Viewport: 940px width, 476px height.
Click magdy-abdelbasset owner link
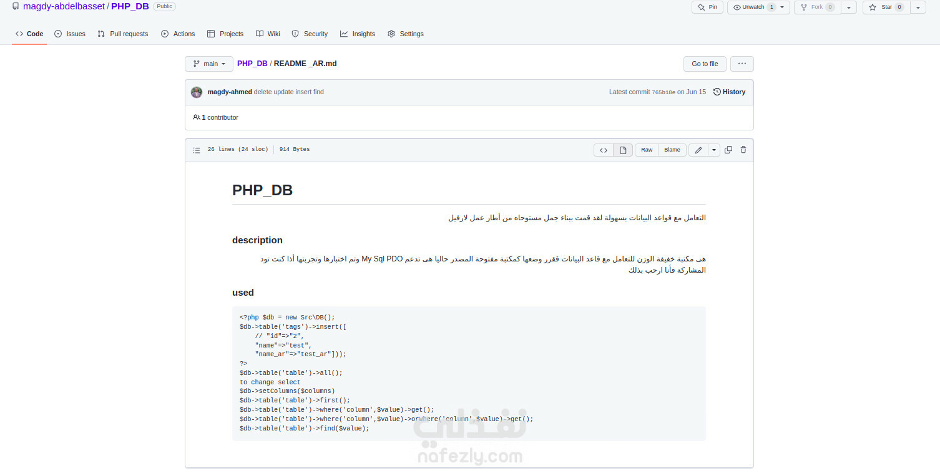click(x=64, y=6)
